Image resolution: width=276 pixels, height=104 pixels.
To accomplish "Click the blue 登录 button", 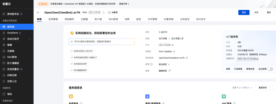I will pos(244,12).
